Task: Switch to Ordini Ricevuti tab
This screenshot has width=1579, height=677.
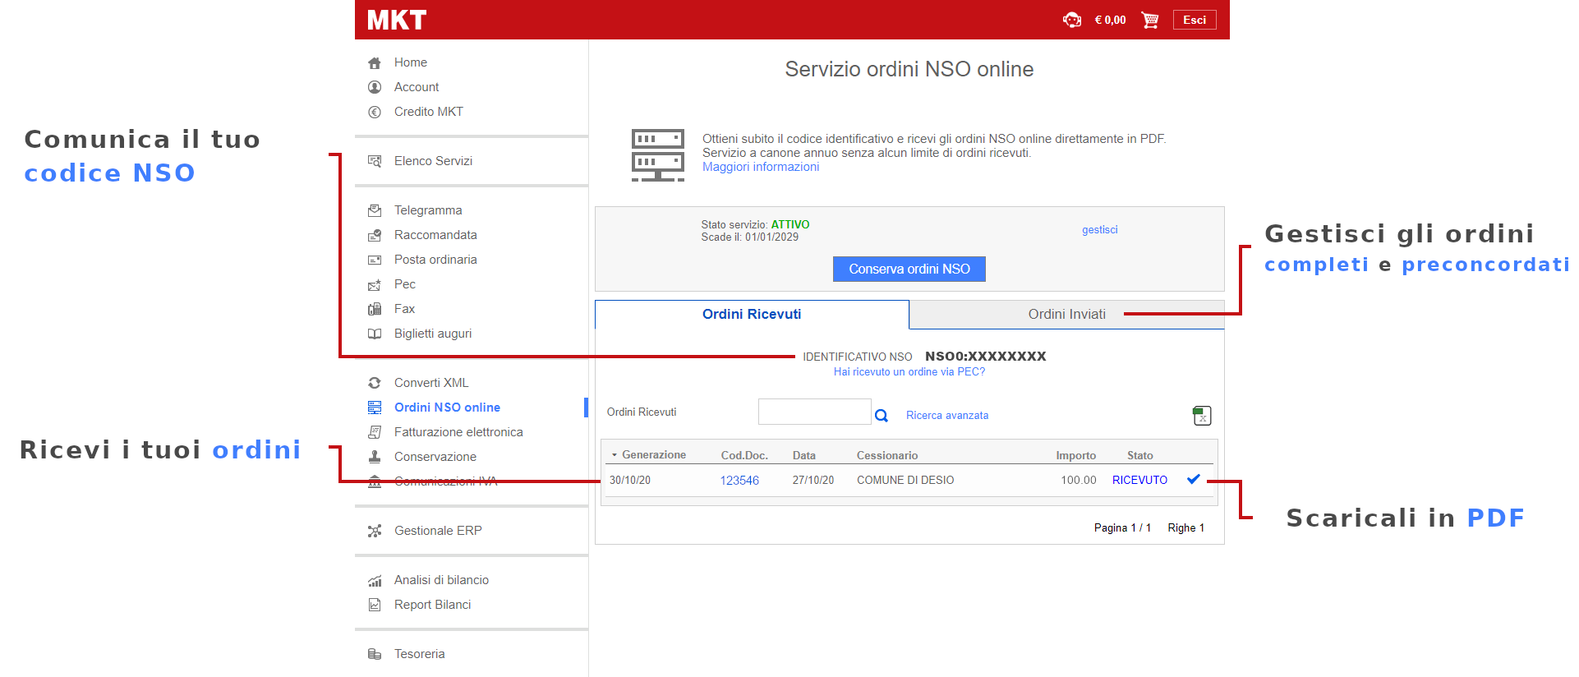Action: point(752,314)
